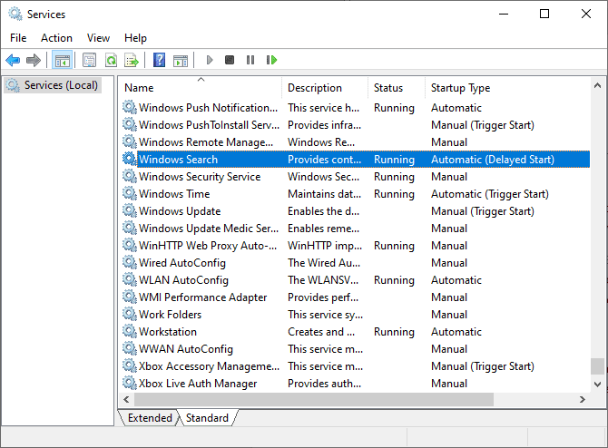608x448 pixels.
Task: Click the Export List toolbar icon
Action: [x=132, y=60]
